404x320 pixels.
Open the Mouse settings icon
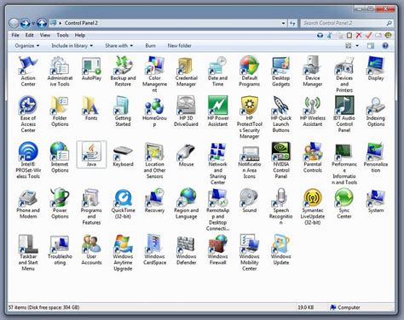click(x=186, y=155)
